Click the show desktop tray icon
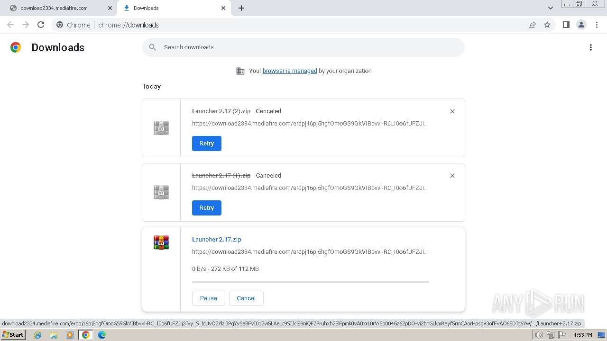The width and height of the screenshot is (607, 341). pyautogui.click(x=601, y=335)
